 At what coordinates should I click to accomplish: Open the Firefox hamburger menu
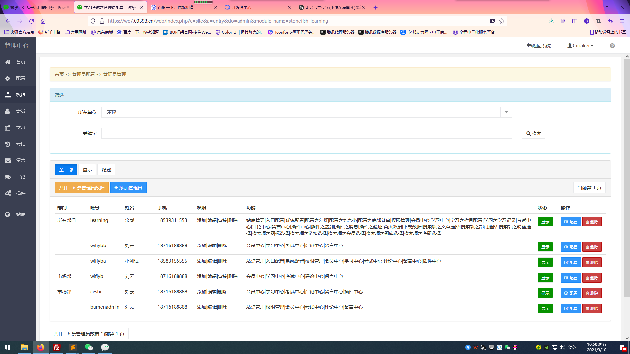622,21
